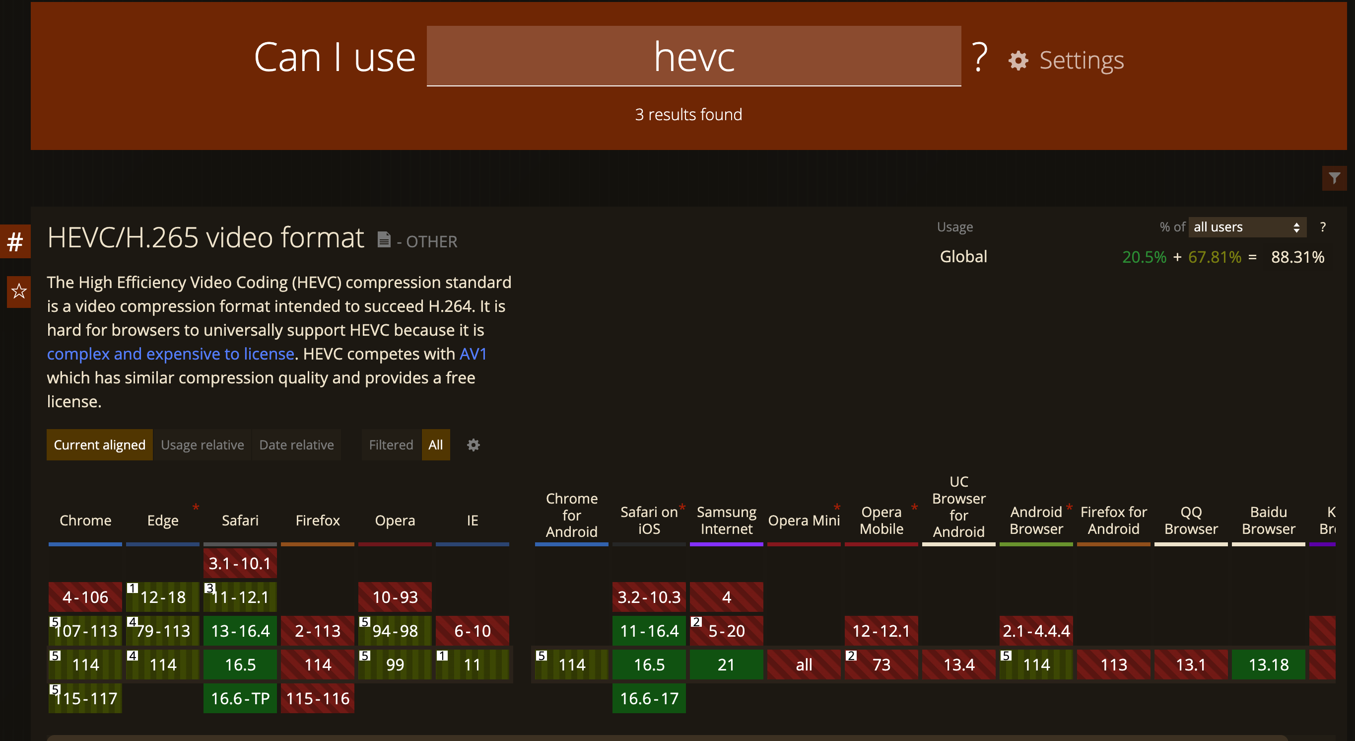
Task: Star the HEVC feature as favorite
Action: coord(19,291)
